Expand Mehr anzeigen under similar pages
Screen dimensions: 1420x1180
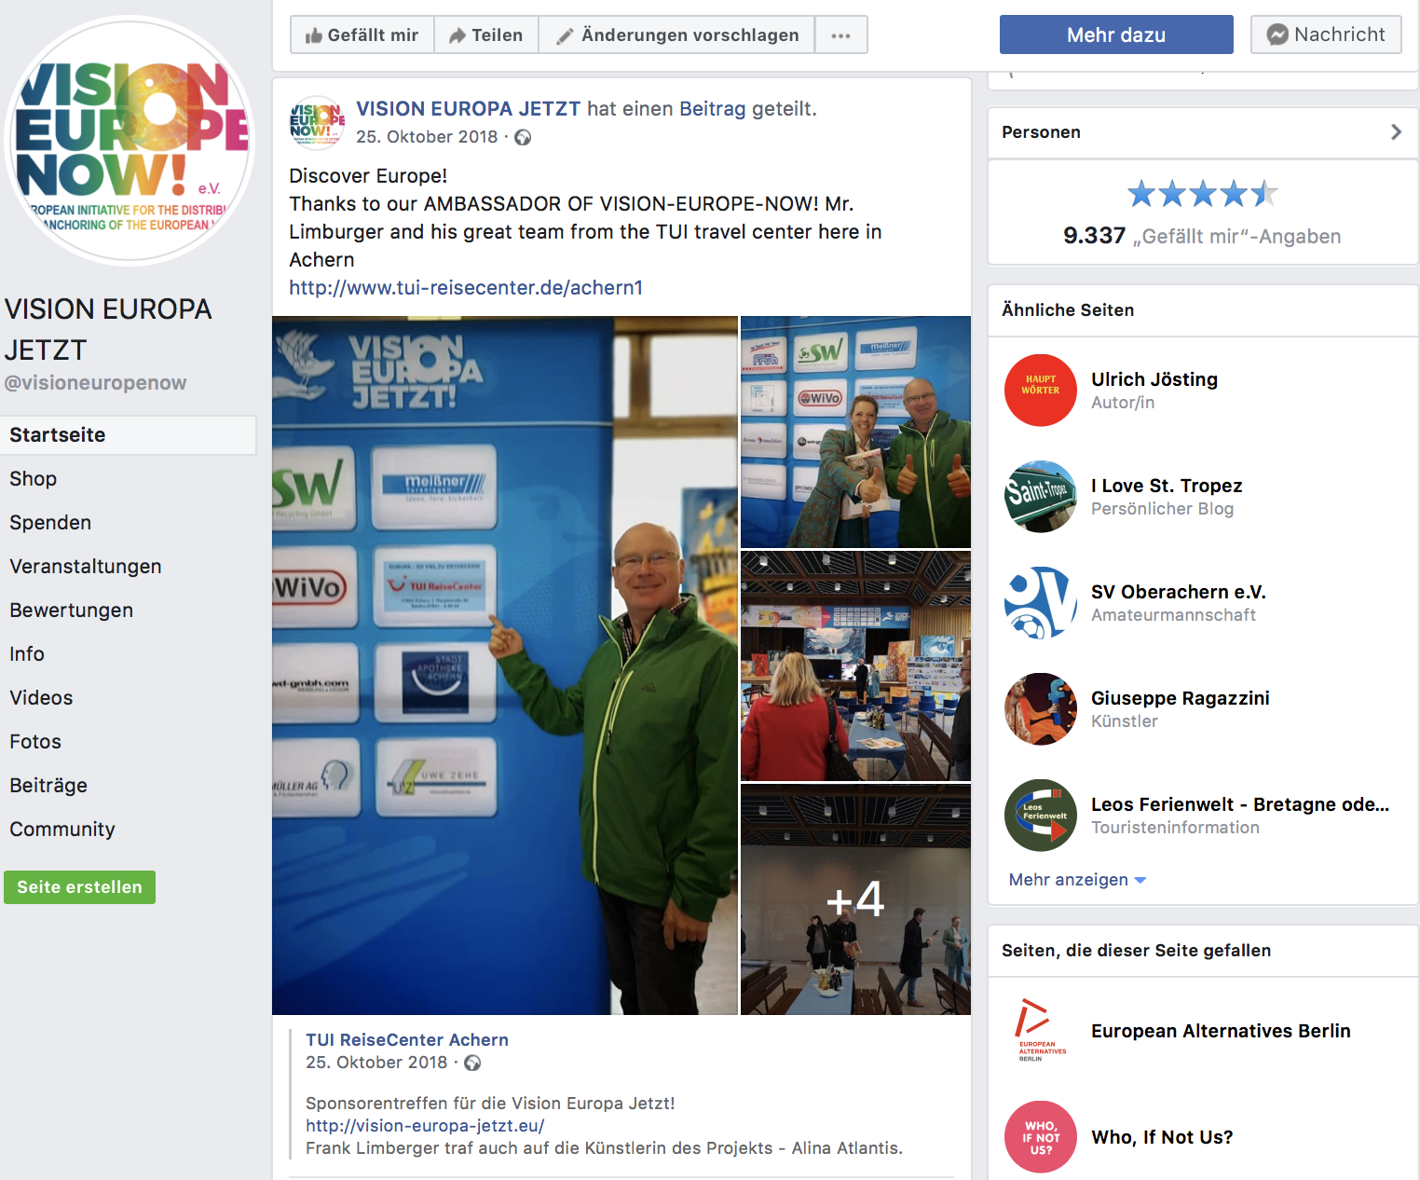click(1076, 880)
